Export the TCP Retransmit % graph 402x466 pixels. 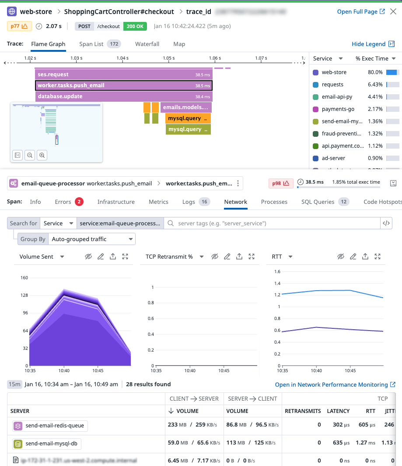pos(239,256)
